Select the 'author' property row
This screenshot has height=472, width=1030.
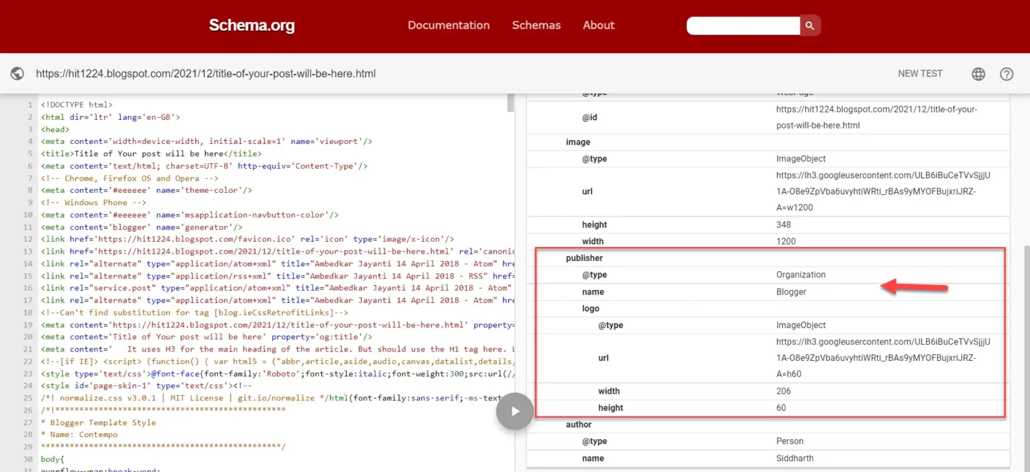click(768, 424)
